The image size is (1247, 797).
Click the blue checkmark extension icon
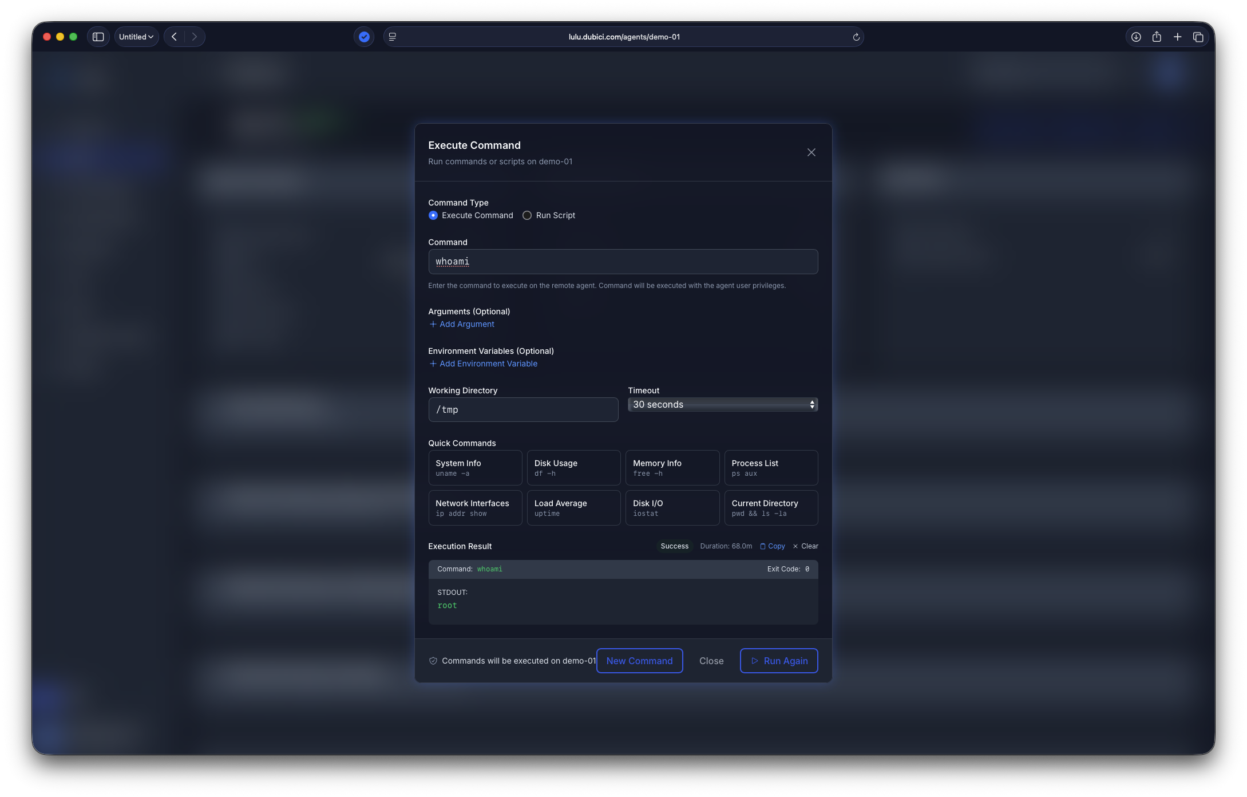pos(364,37)
